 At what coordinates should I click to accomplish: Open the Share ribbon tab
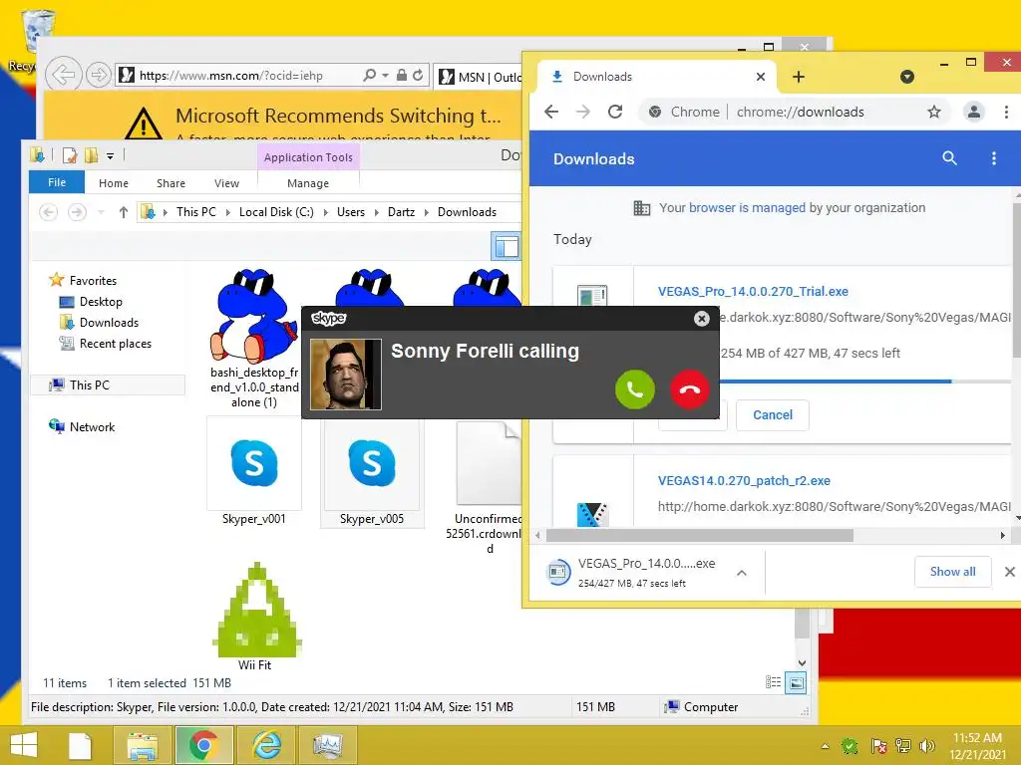[170, 183]
